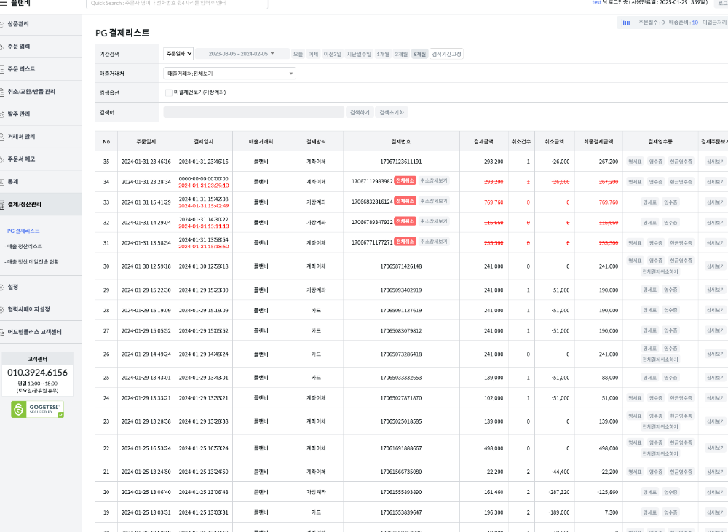Select 1개월 period button
The width and height of the screenshot is (728, 532).
point(383,55)
